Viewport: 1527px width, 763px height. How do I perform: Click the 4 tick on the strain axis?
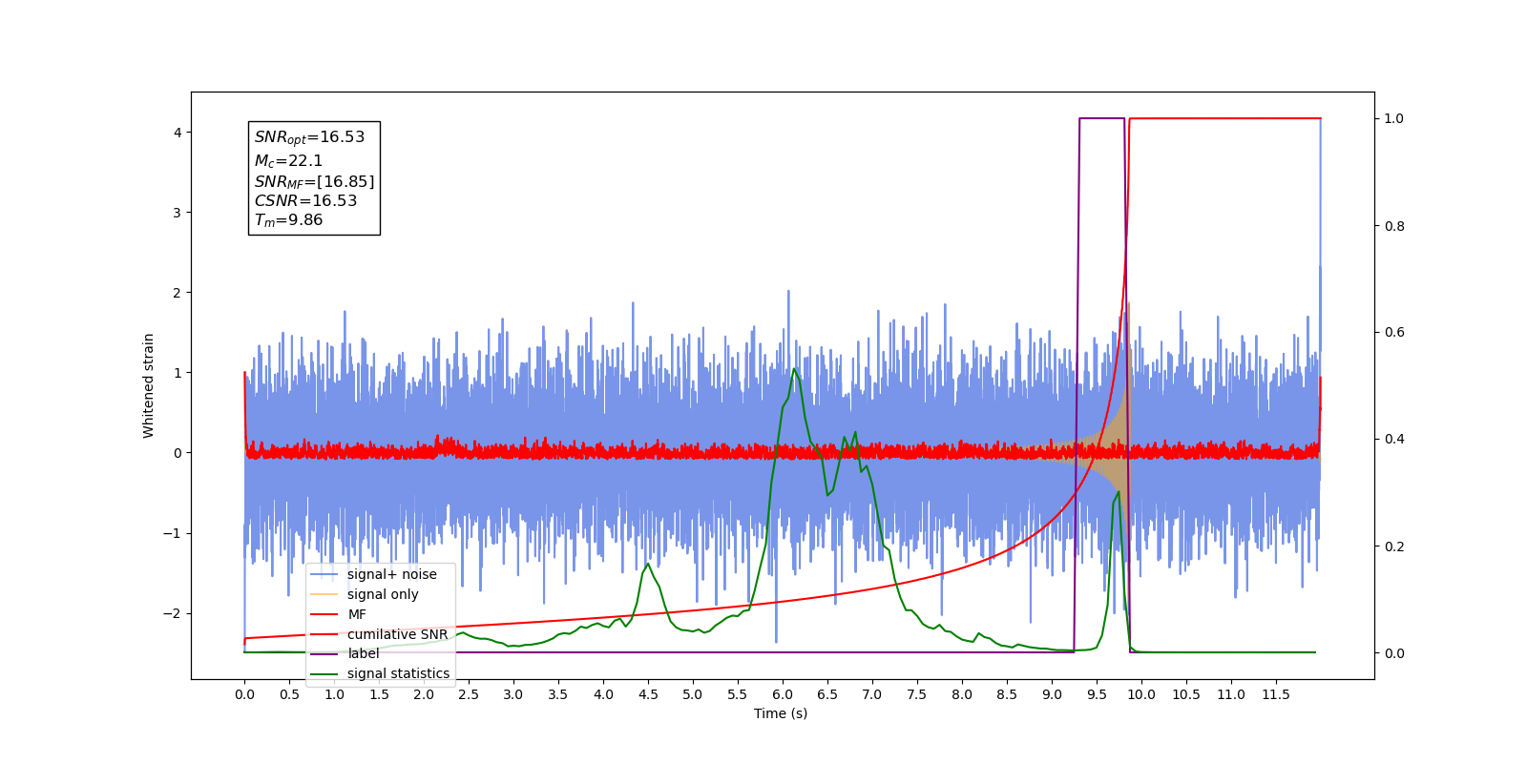point(178,133)
